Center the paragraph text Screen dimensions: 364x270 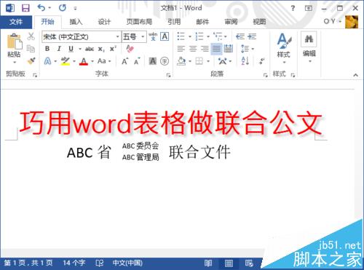[x=193, y=49]
